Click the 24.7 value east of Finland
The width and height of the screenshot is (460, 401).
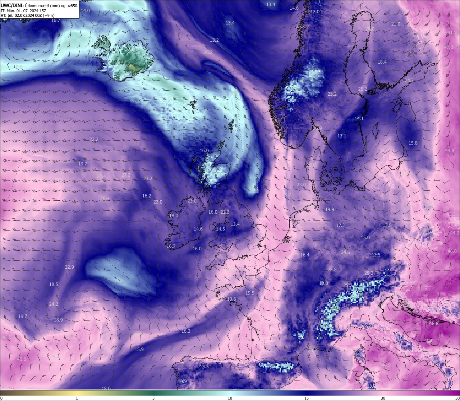[x=409, y=80]
